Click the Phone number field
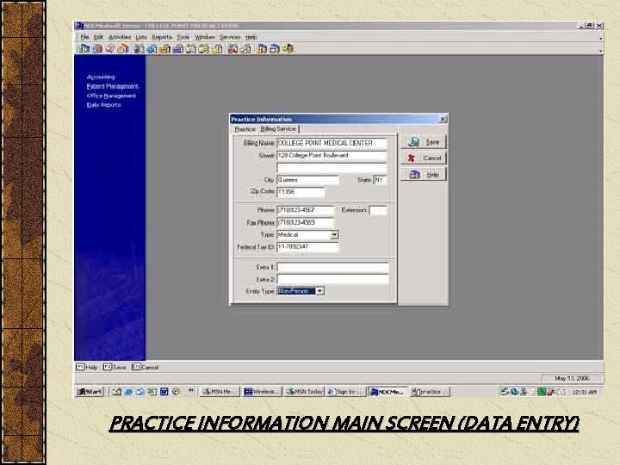 (x=306, y=210)
